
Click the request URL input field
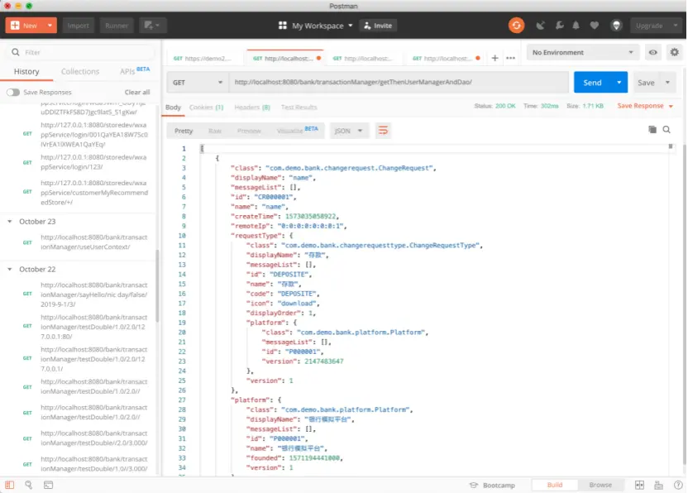pyautogui.click(x=399, y=82)
